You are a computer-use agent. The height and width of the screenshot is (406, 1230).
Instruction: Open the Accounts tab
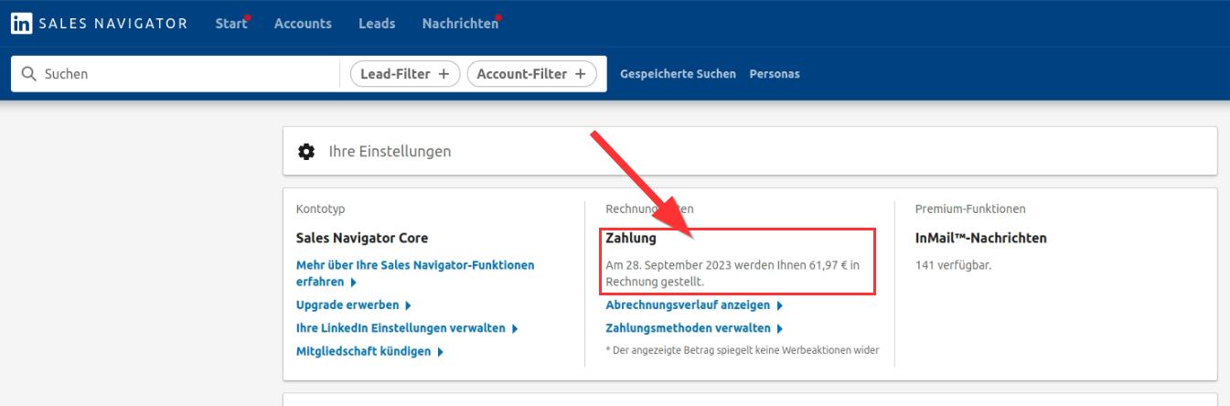pyautogui.click(x=303, y=24)
